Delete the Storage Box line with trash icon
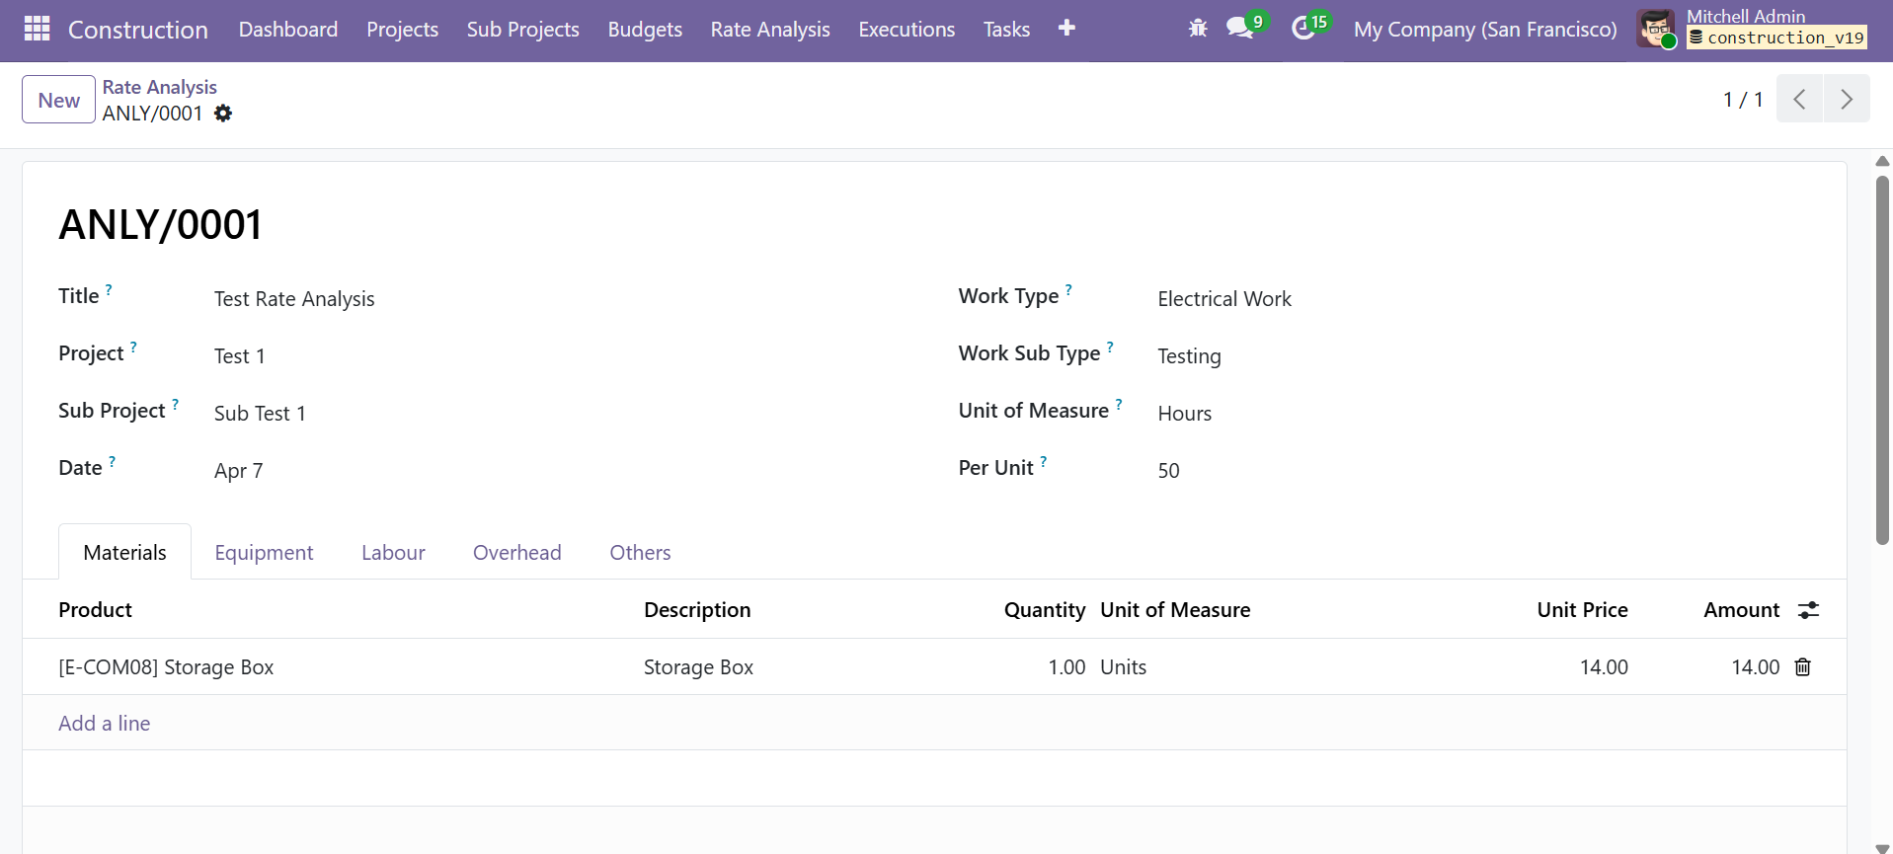 pos(1802,667)
